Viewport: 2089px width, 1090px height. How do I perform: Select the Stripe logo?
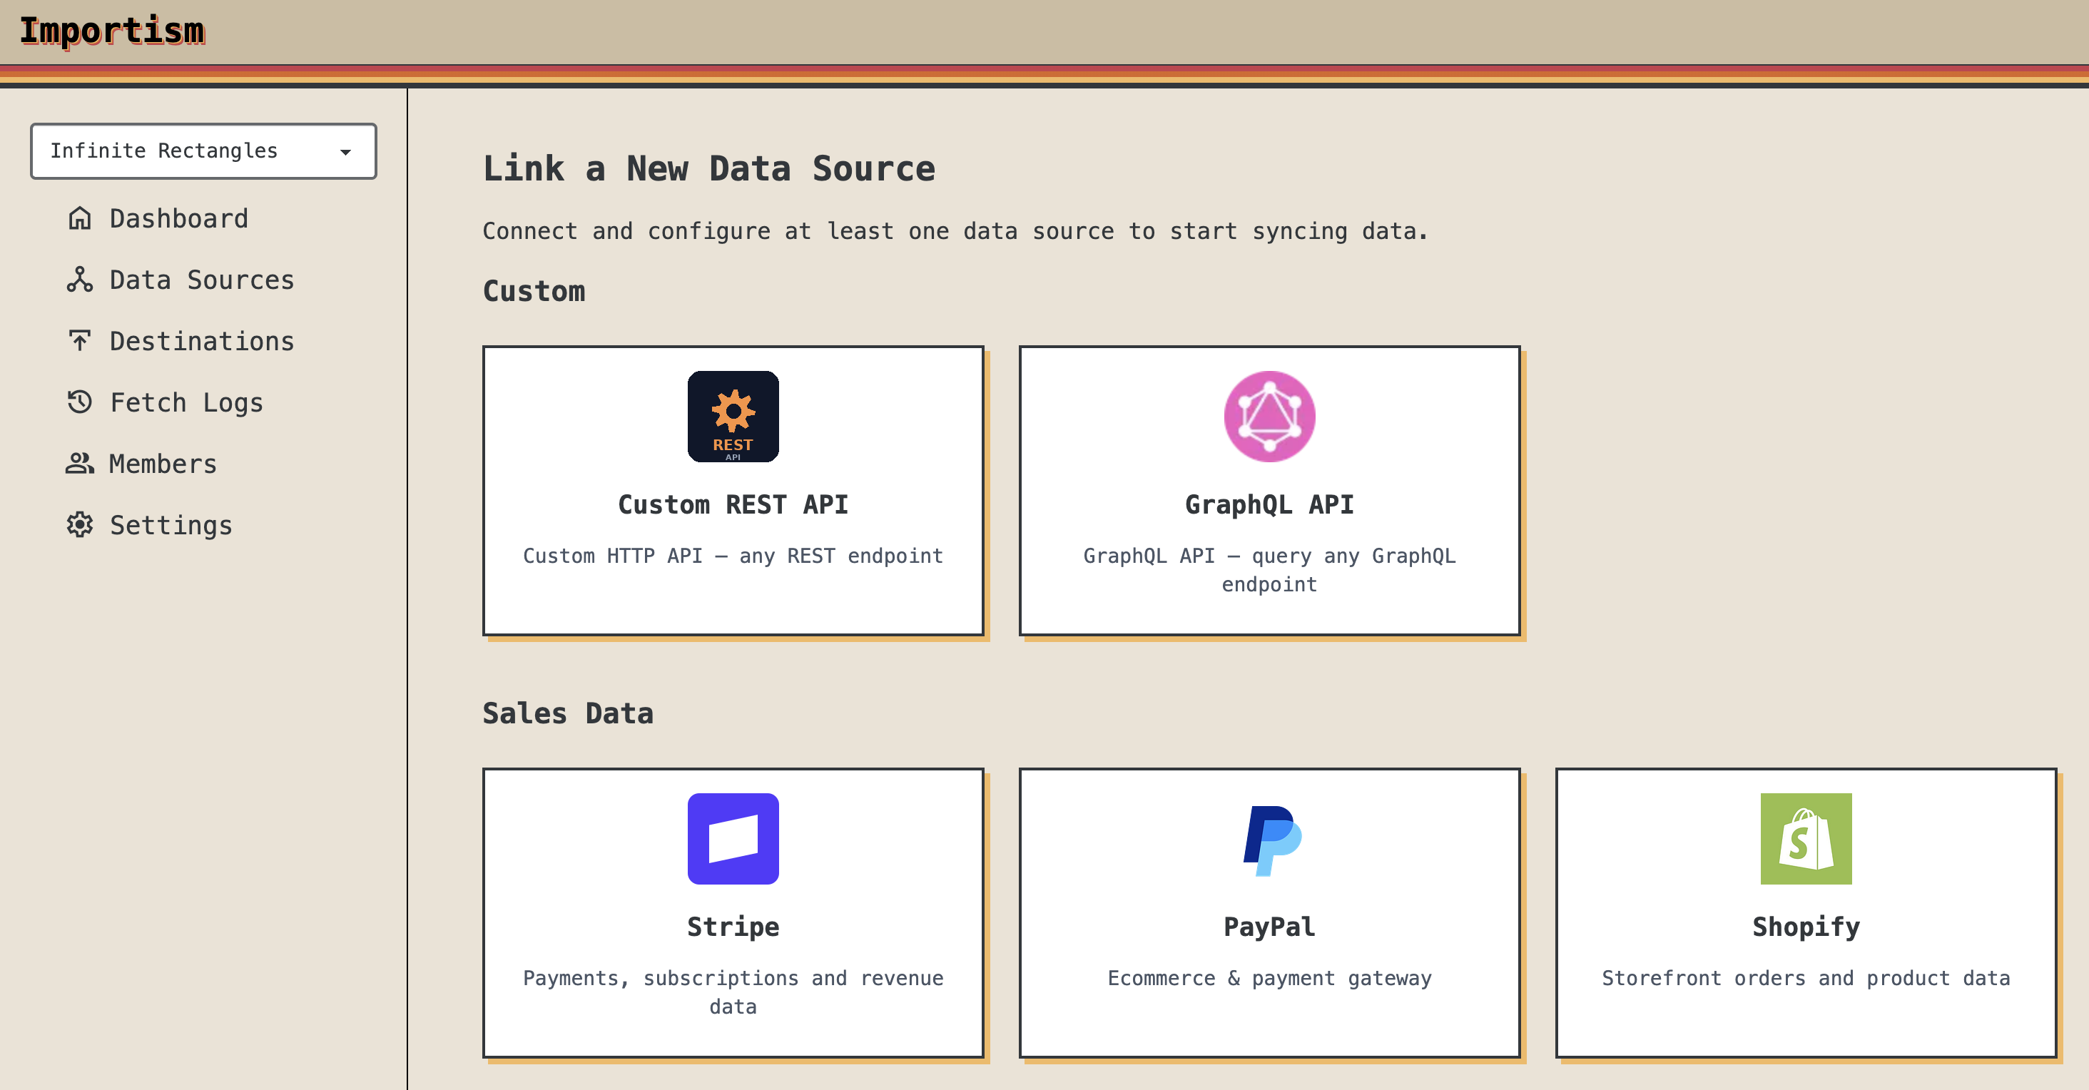pos(733,837)
